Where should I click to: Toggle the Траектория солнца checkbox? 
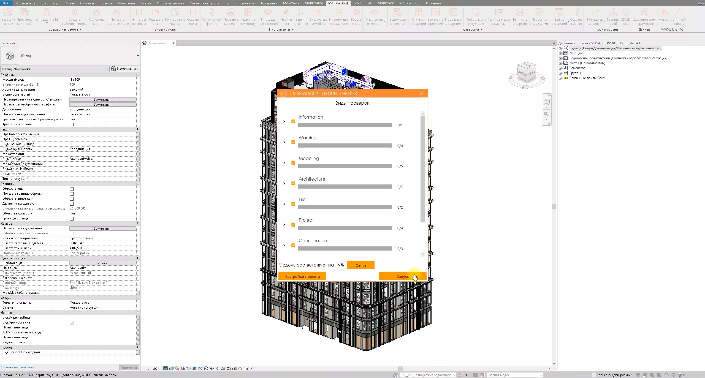[72, 124]
